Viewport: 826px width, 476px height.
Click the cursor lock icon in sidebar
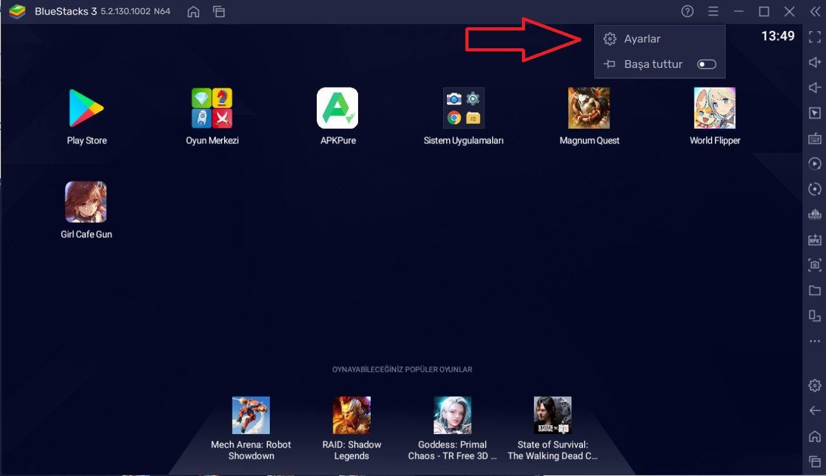click(x=815, y=113)
